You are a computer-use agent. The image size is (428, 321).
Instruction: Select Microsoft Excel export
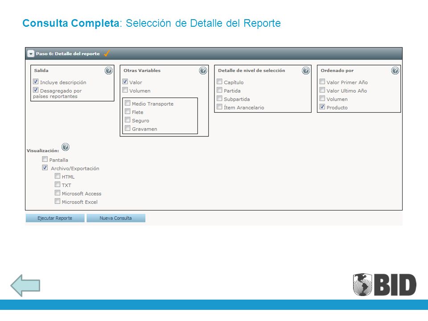(x=58, y=202)
